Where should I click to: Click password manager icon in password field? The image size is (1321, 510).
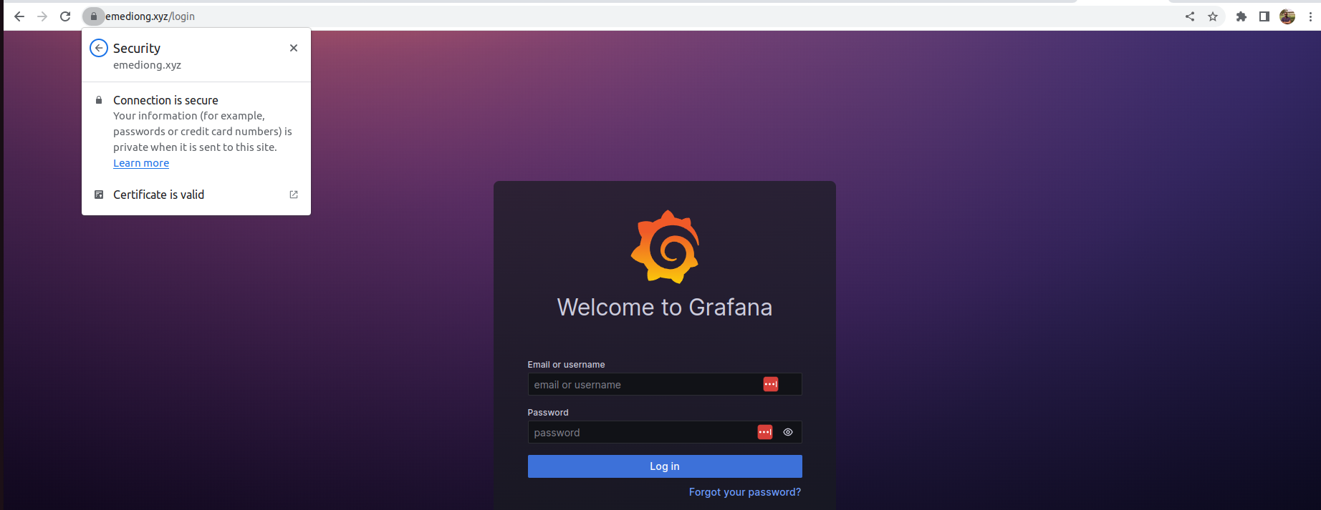tap(765, 432)
